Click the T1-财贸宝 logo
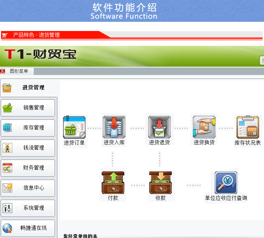This screenshot has height=238, width=264. click(x=40, y=54)
